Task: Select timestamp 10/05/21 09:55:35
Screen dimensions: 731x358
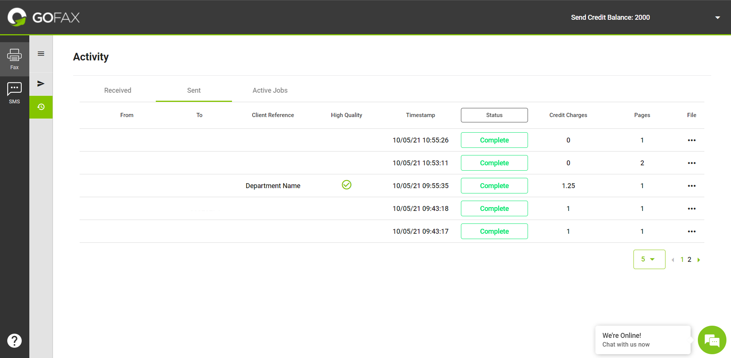Action: coord(421,186)
